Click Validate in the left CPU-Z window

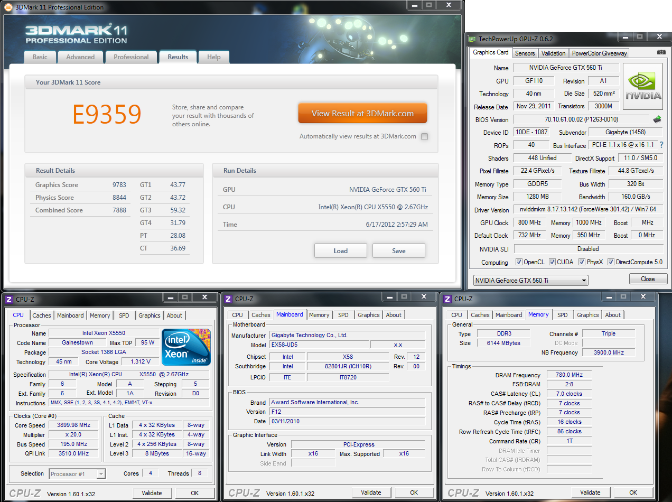(152, 493)
